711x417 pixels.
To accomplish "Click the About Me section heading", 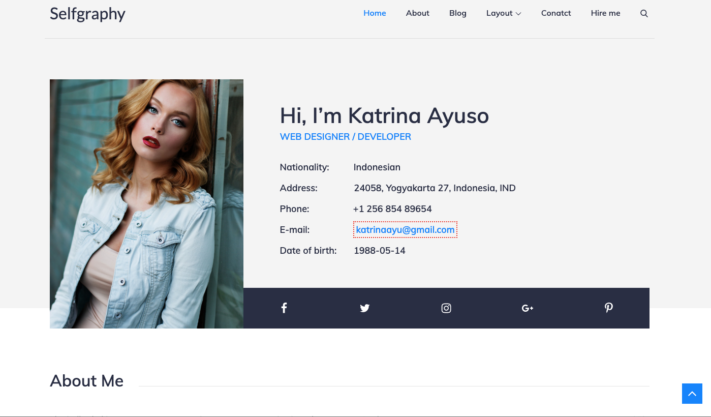I will tap(86, 381).
